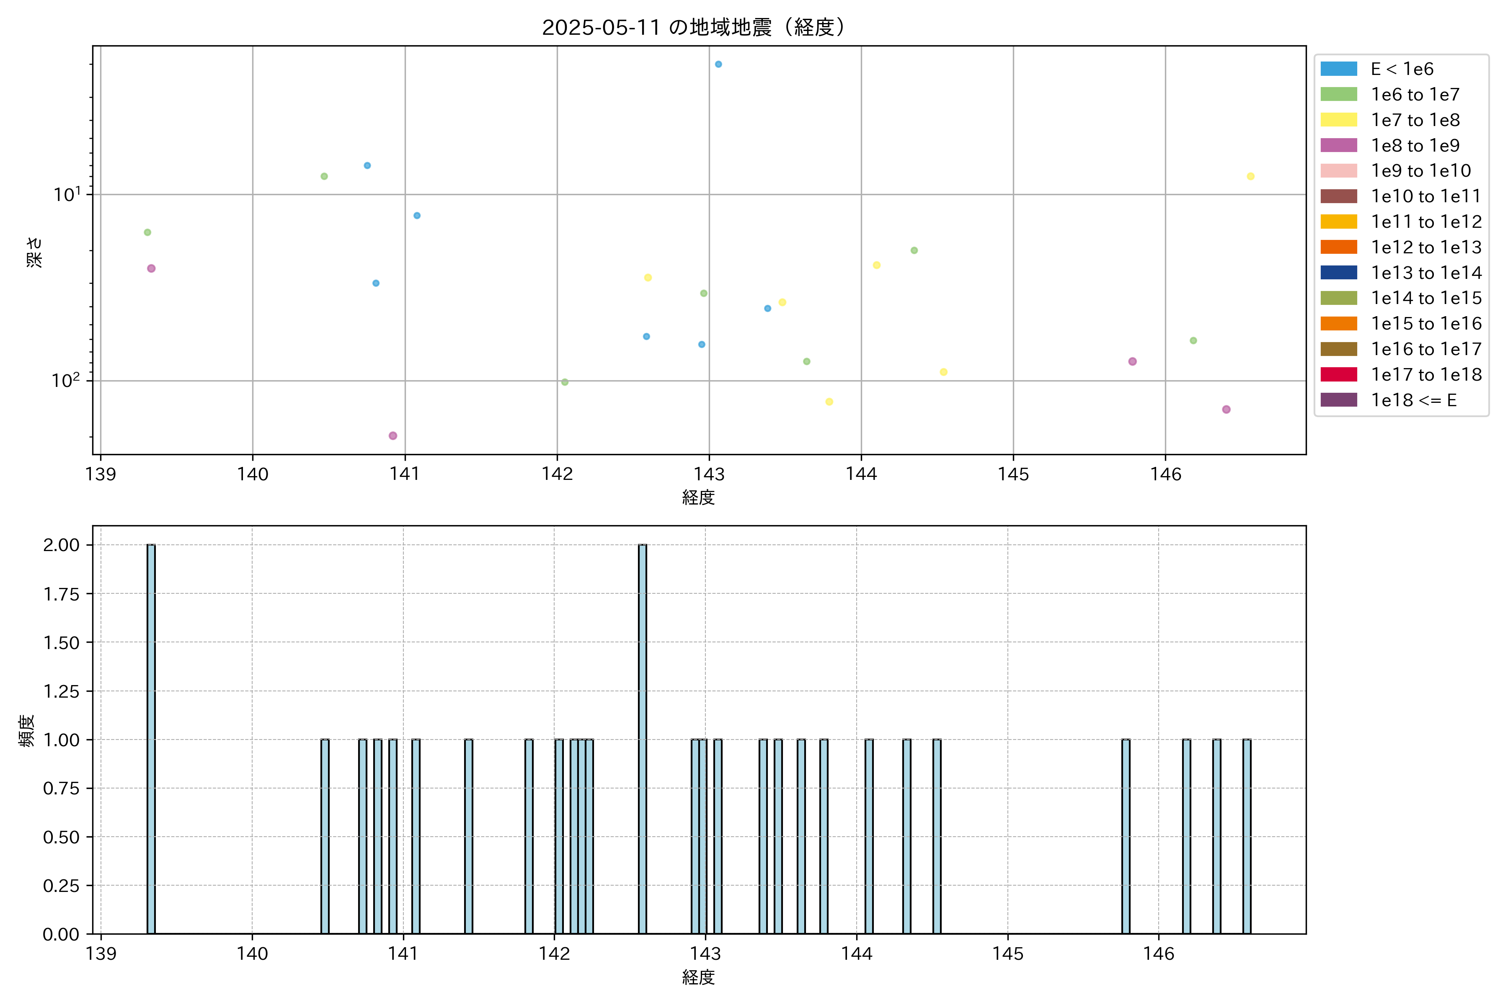Click the magenta '1e8 to 1e9' legend swatch
1508x1005 pixels.
1338,145
